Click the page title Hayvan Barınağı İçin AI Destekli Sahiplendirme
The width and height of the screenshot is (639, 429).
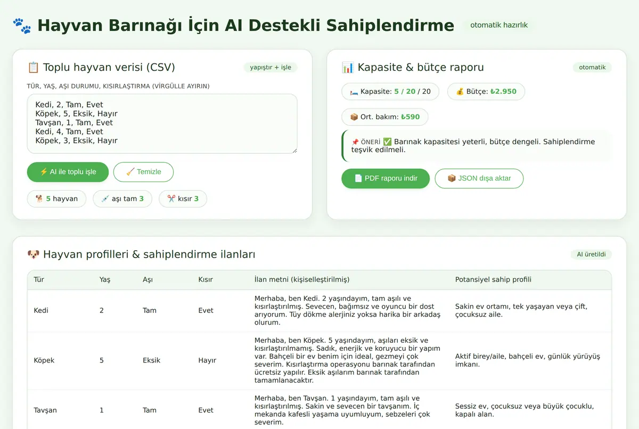(x=245, y=25)
